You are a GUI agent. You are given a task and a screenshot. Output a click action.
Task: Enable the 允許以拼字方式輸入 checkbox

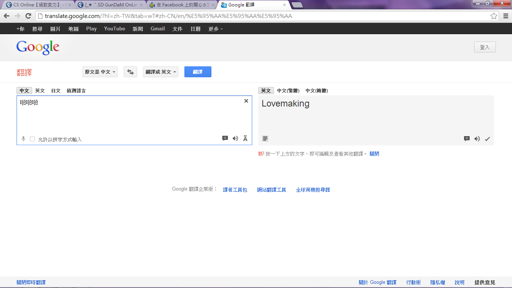tap(33, 139)
